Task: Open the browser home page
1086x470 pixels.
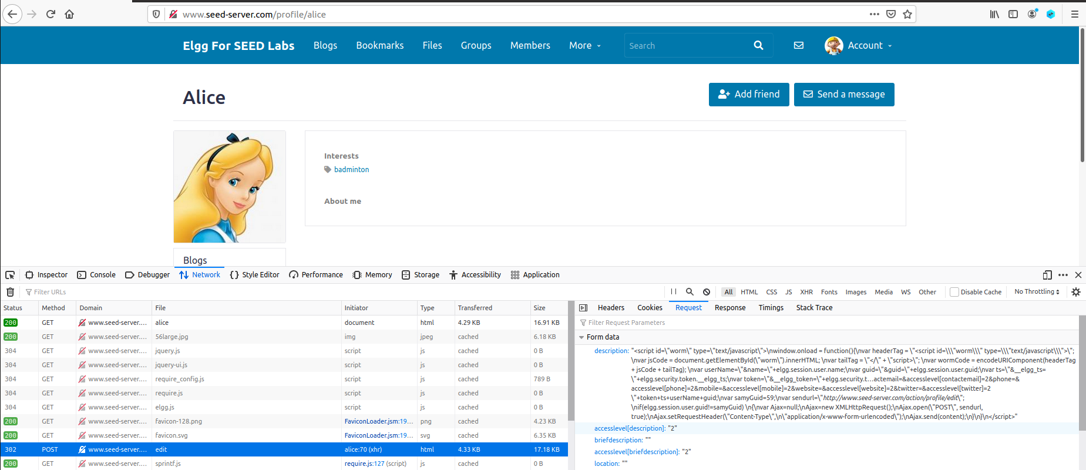Action: coord(69,14)
